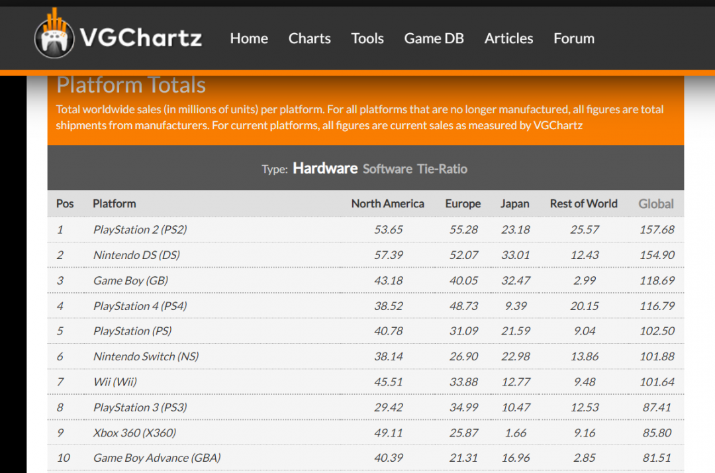
Task: Select the Tie-Ratio type tab
Action: point(442,169)
